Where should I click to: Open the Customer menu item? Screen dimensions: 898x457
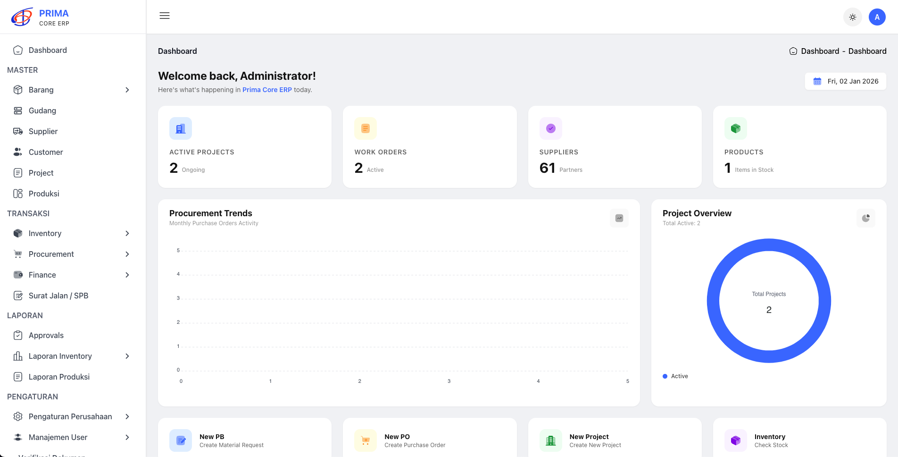pyautogui.click(x=73, y=152)
